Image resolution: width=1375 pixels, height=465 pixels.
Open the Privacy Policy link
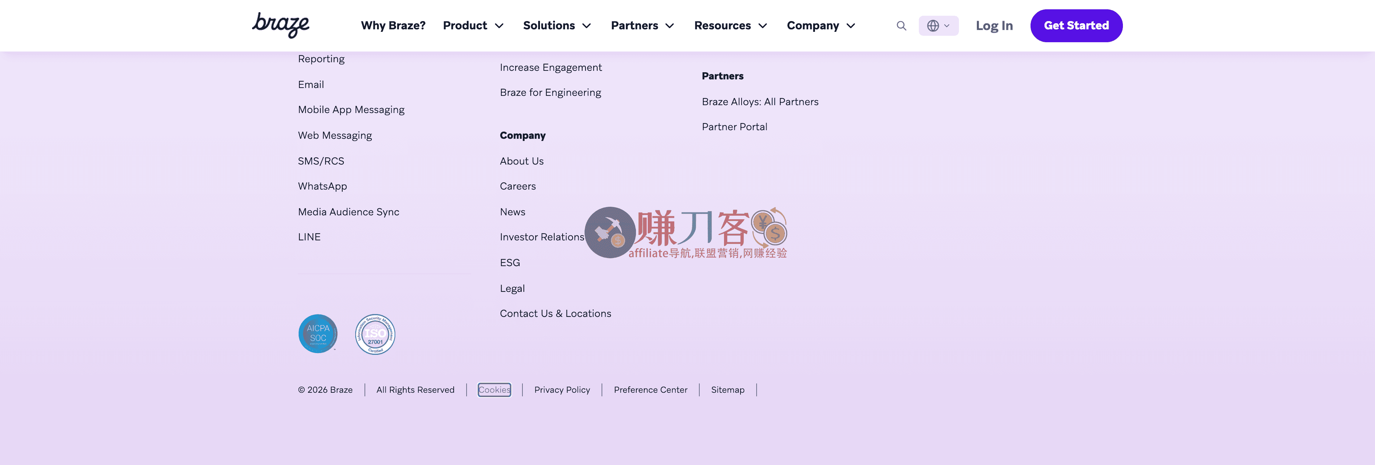click(x=561, y=390)
